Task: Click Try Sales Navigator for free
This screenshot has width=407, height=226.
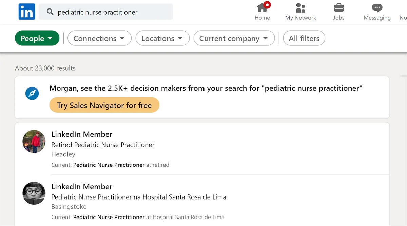Action: coord(104,105)
